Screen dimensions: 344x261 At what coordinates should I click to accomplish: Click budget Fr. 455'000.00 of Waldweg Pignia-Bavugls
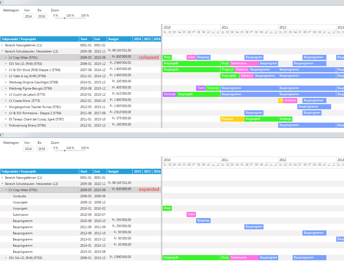pyautogui.click(x=122, y=87)
